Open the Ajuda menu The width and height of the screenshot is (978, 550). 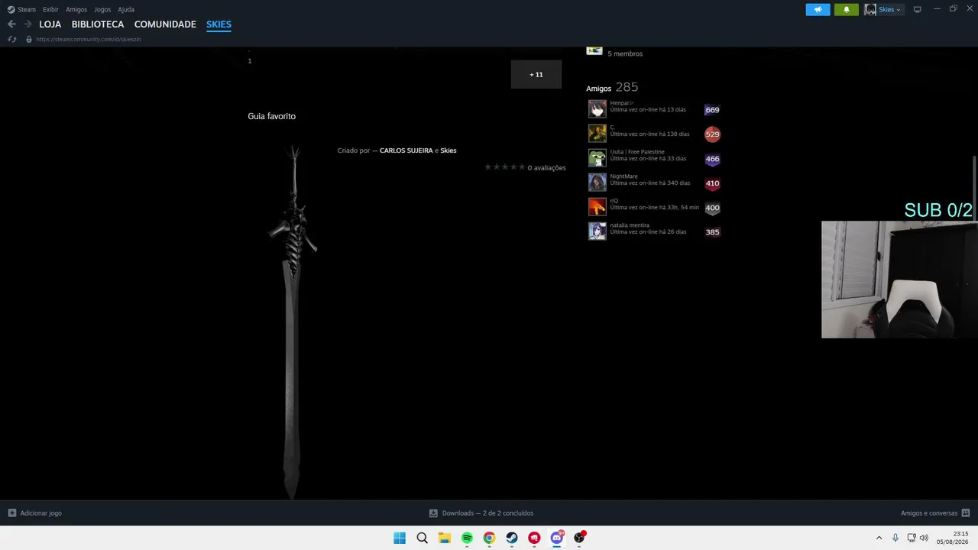(x=126, y=9)
